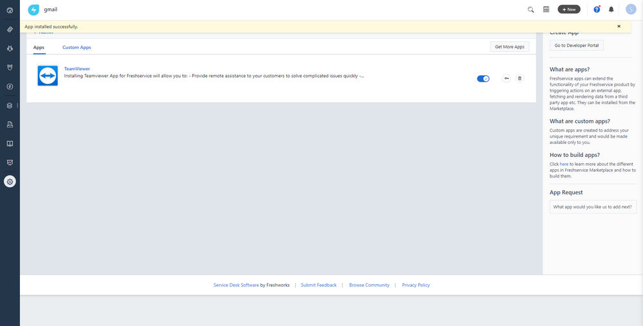Open the Changes lightning icon in sidebar
This screenshot has height=326, width=643.
(x=10, y=86)
